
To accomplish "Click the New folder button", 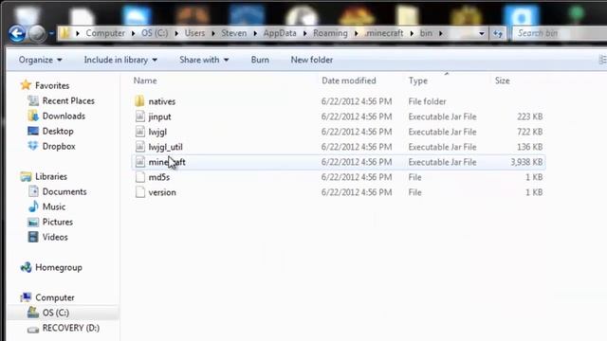I will coord(312,60).
